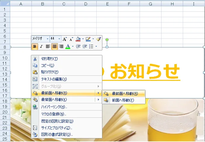Decrease the indent level
This screenshot has width=205, height=142.
tap(78, 46)
